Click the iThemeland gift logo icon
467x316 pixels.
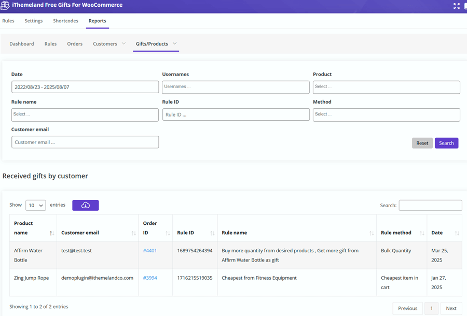point(5,6)
